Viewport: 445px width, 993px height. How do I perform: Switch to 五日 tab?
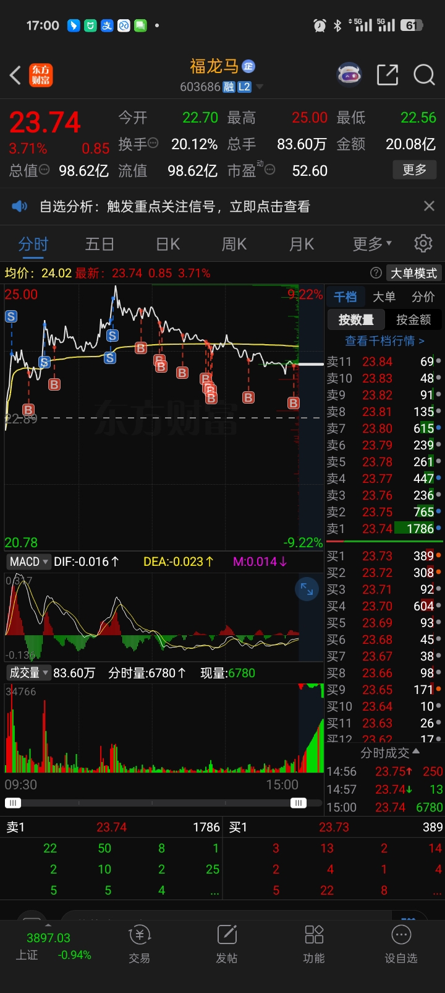click(x=100, y=244)
